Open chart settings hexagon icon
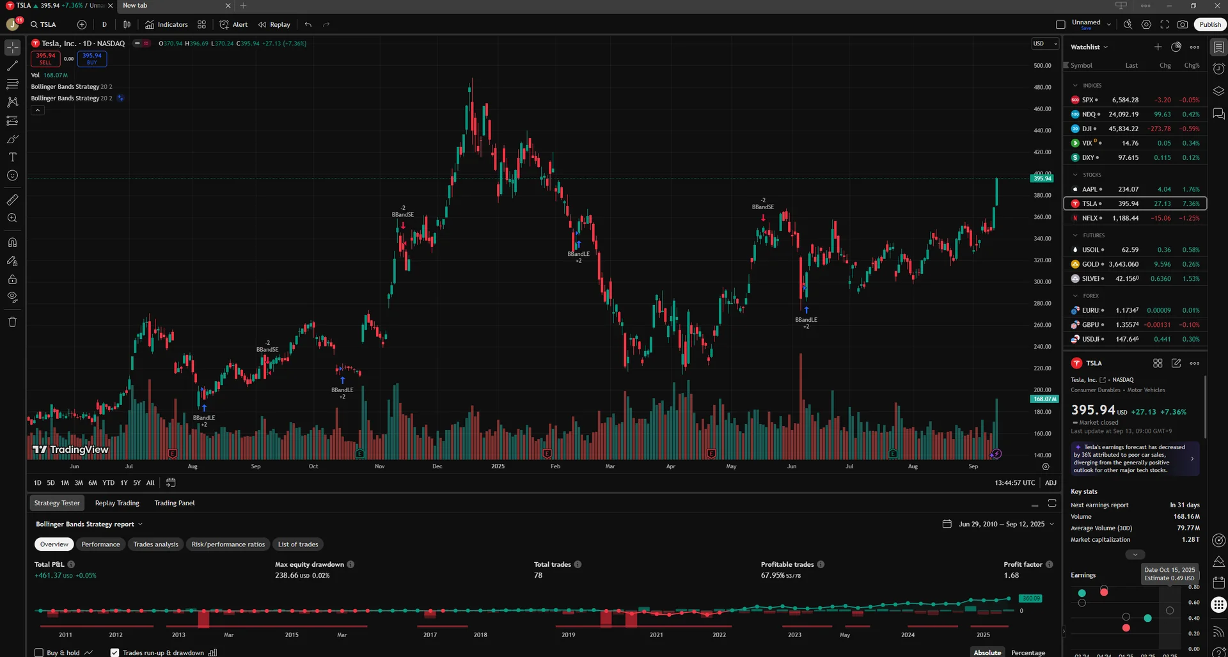 1146,24
